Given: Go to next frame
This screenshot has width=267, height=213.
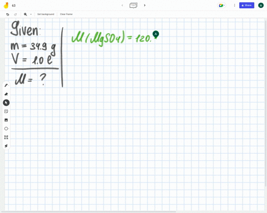Looking at the screenshot, I should [145, 6].
